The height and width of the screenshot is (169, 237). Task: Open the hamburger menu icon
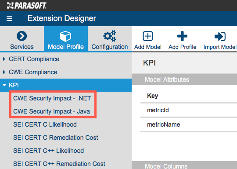click(9, 19)
